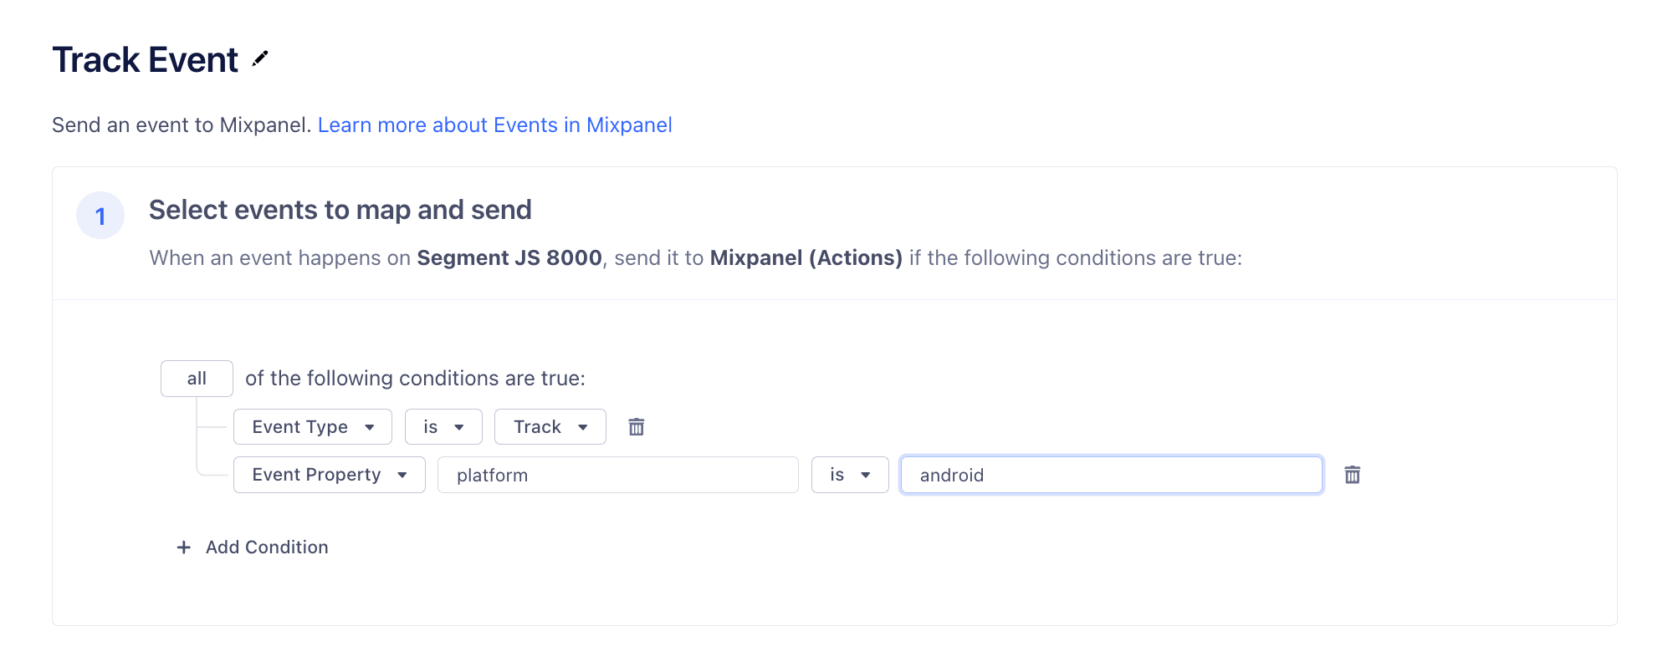Screen dimensions: 1663x667
Task: Click the step 1 number badge
Action: pos(100,216)
